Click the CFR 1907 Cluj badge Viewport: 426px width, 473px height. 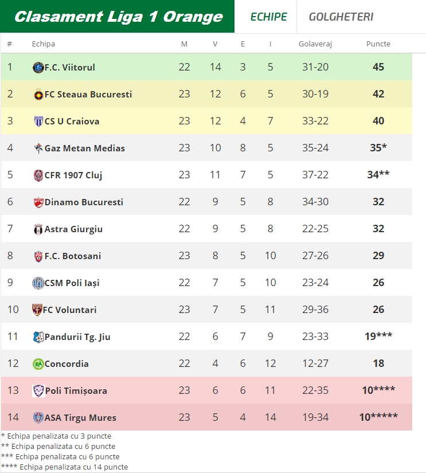38,175
